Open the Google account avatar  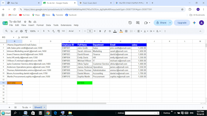tap(202, 23)
